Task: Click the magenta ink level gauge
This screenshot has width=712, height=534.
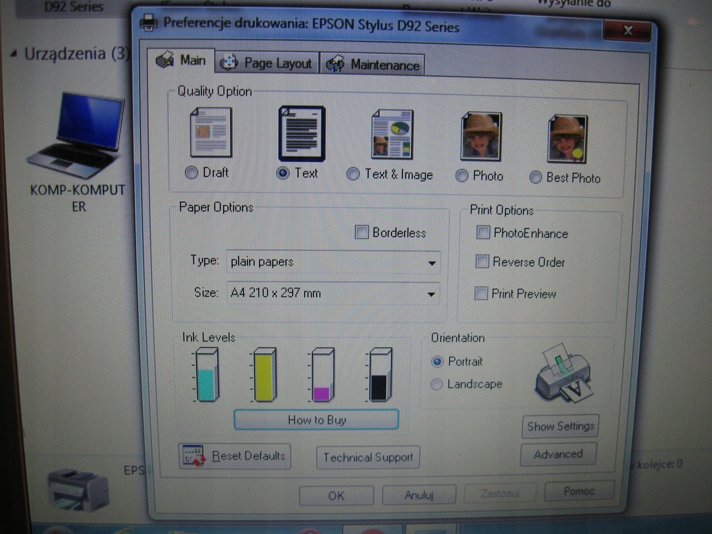Action: (322, 375)
